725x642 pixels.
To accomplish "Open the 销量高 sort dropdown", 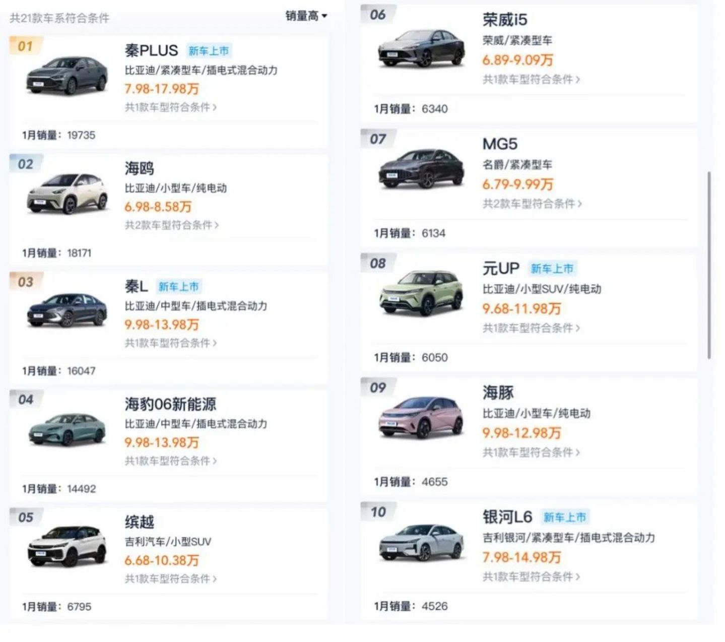I will click(306, 16).
